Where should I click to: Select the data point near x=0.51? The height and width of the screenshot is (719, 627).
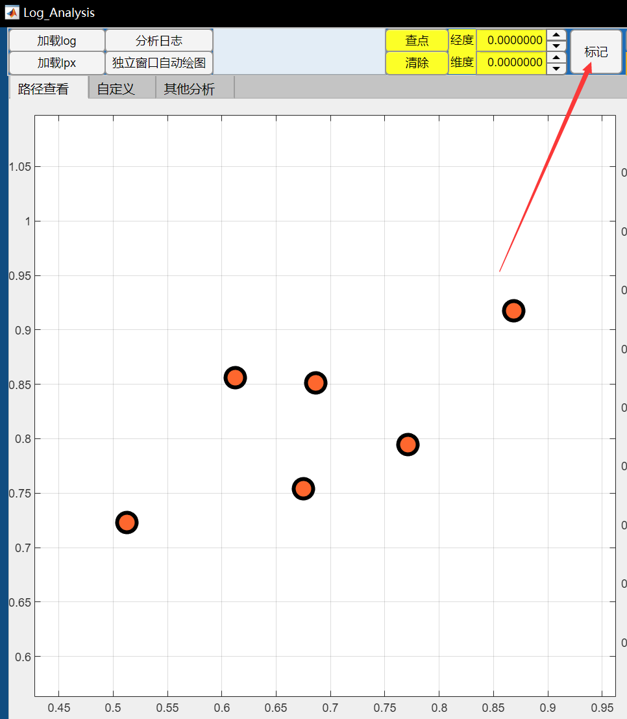pos(127,522)
